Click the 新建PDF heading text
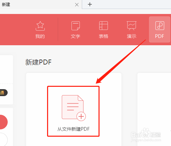The height and width of the screenshot is (146, 171). [x=38, y=62]
